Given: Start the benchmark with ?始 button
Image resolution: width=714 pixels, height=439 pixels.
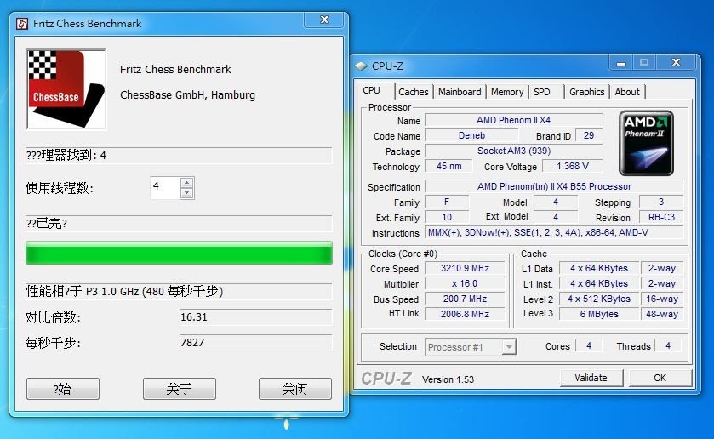Looking at the screenshot, I should click(x=63, y=389).
